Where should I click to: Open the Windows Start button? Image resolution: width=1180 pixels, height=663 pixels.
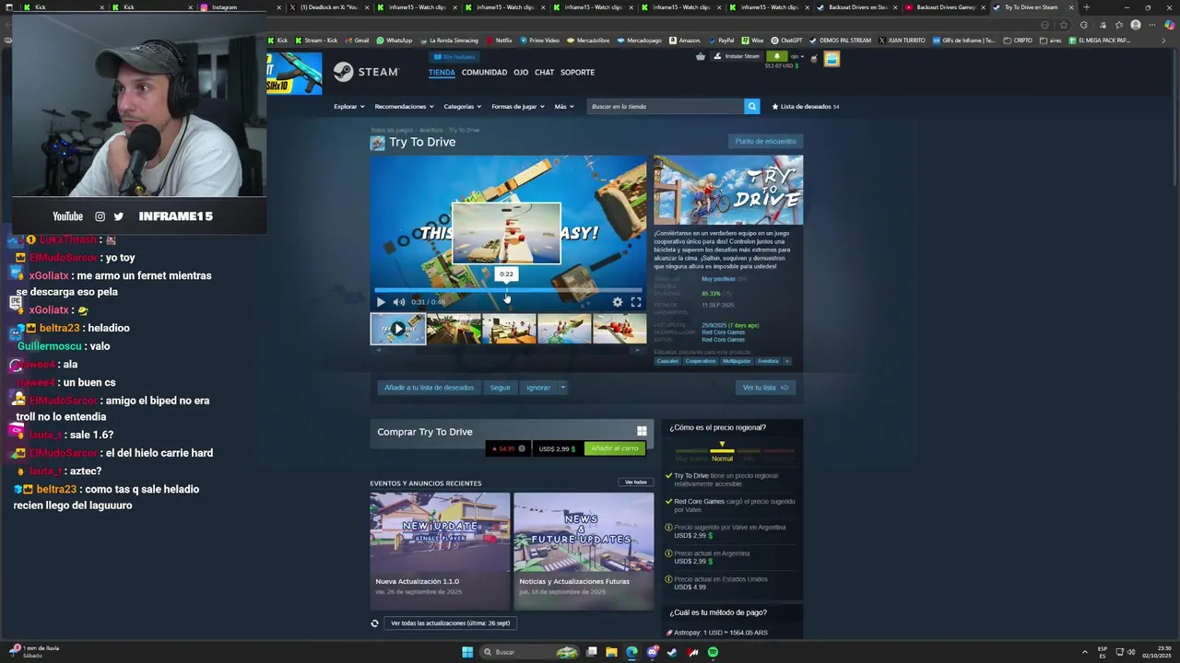coord(467,652)
